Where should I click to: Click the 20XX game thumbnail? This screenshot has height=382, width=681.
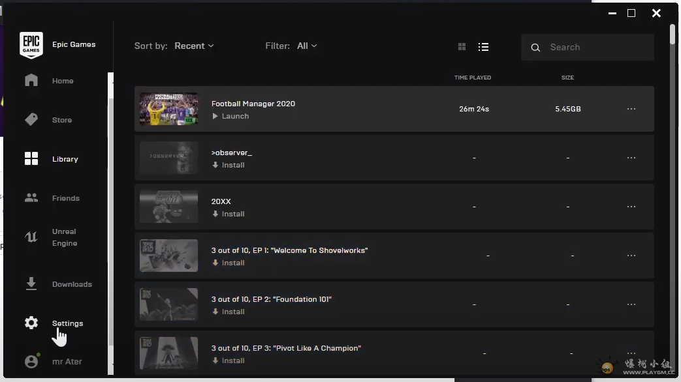168,207
